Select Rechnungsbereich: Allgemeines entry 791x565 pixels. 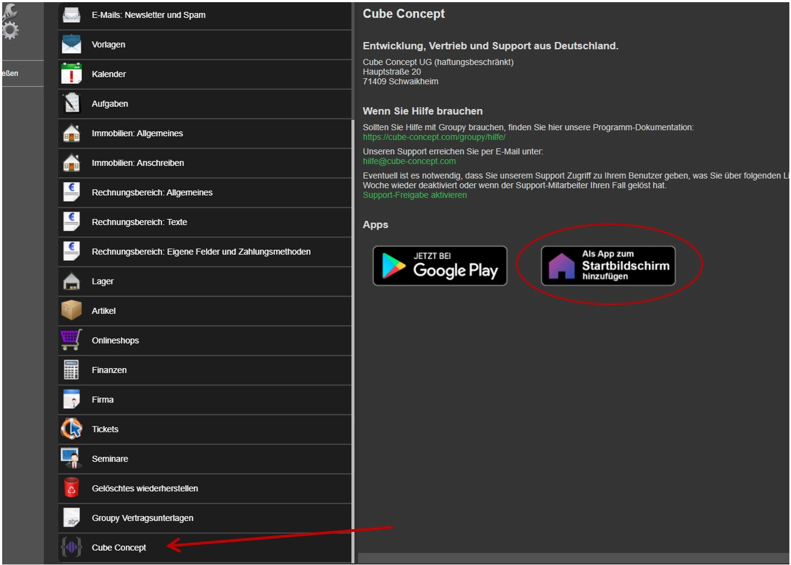[x=205, y=193]
